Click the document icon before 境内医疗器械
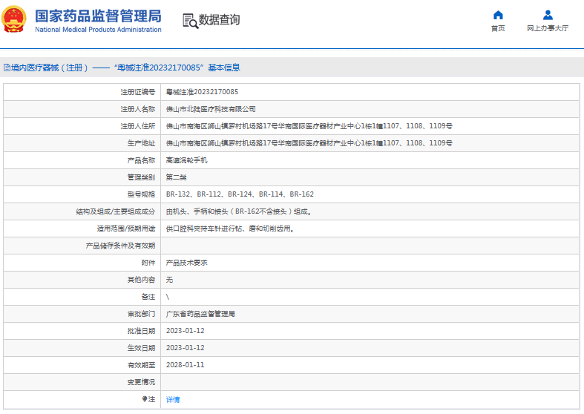Viewport: 584px width, 414px height. pyautogui.click(x=7, y=68)
